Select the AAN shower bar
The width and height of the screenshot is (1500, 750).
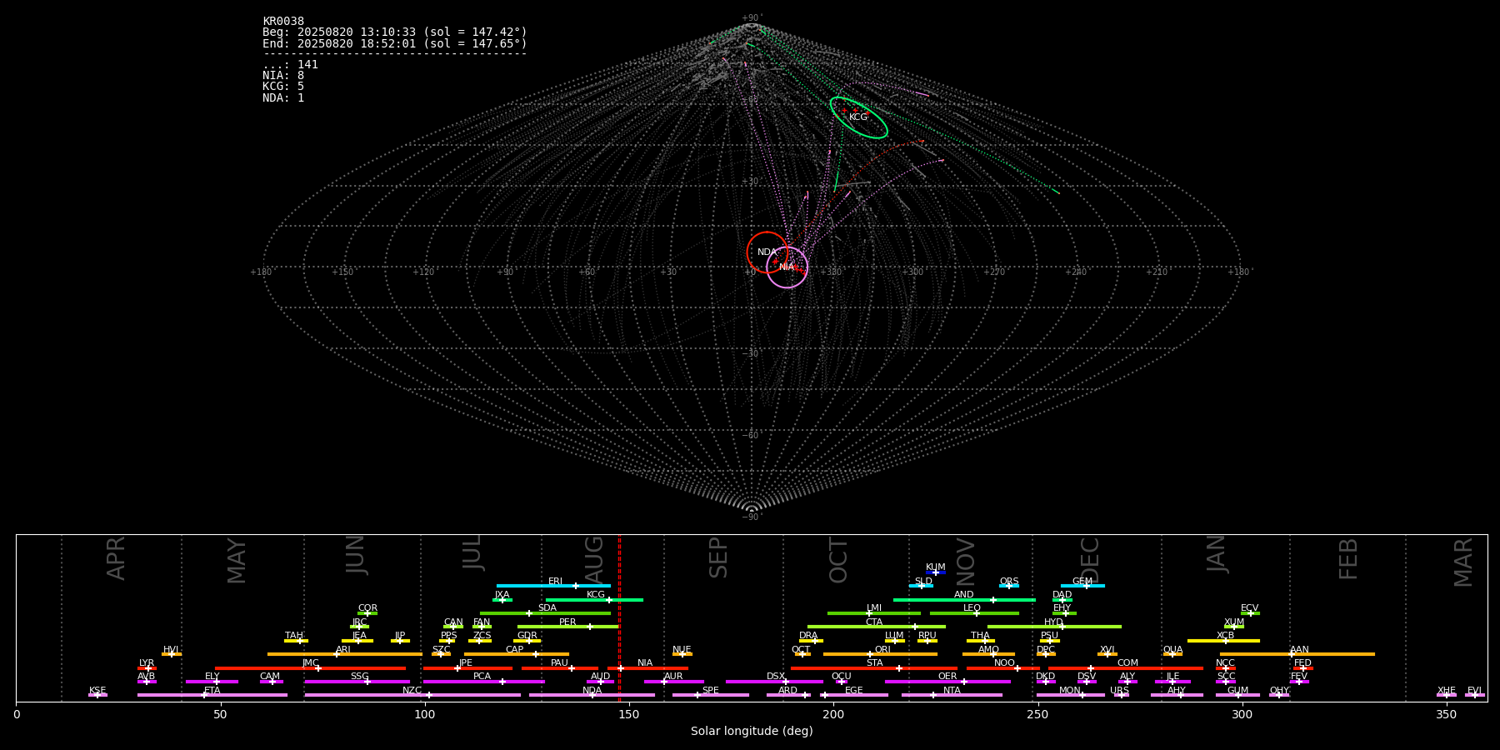tap(1297, 654)
